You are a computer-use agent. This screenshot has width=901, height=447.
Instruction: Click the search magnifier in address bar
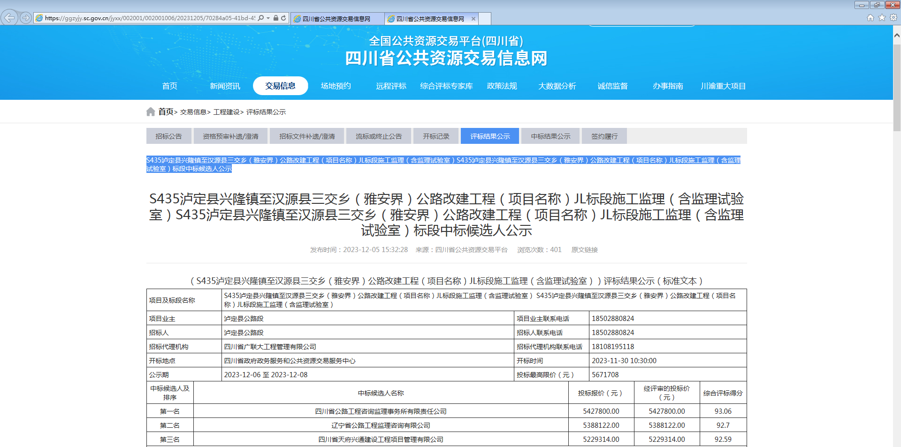[261, 18]
